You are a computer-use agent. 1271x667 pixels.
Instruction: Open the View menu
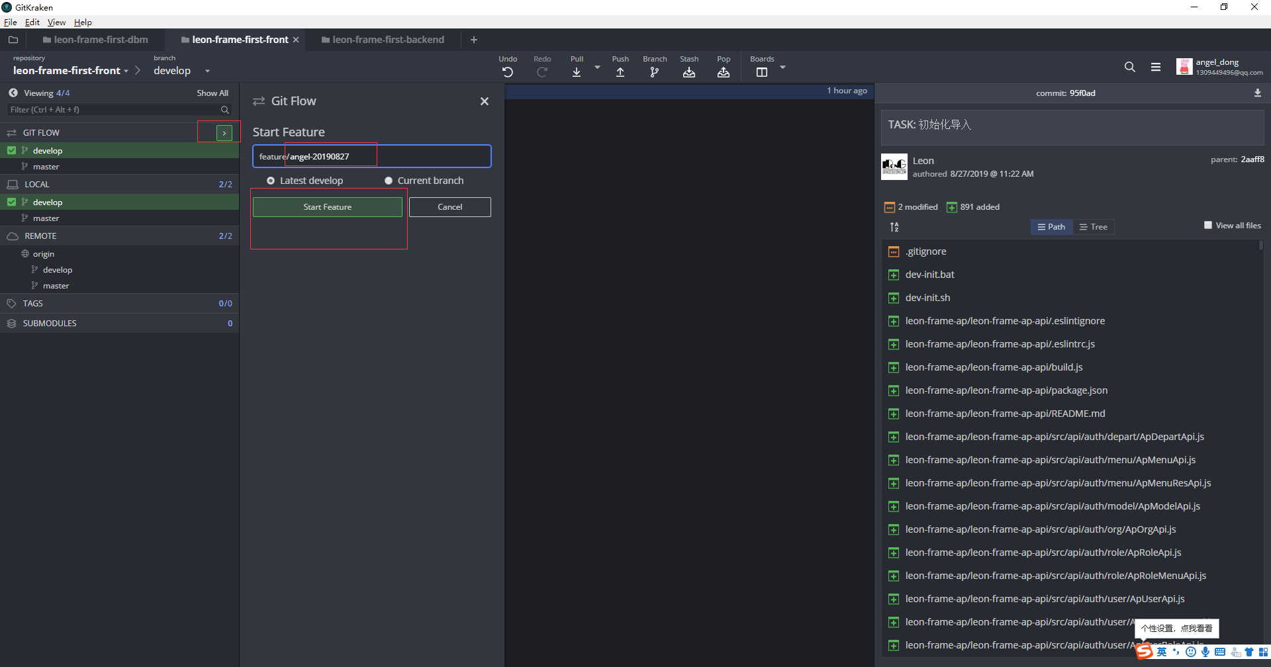(x=56, y=22)
